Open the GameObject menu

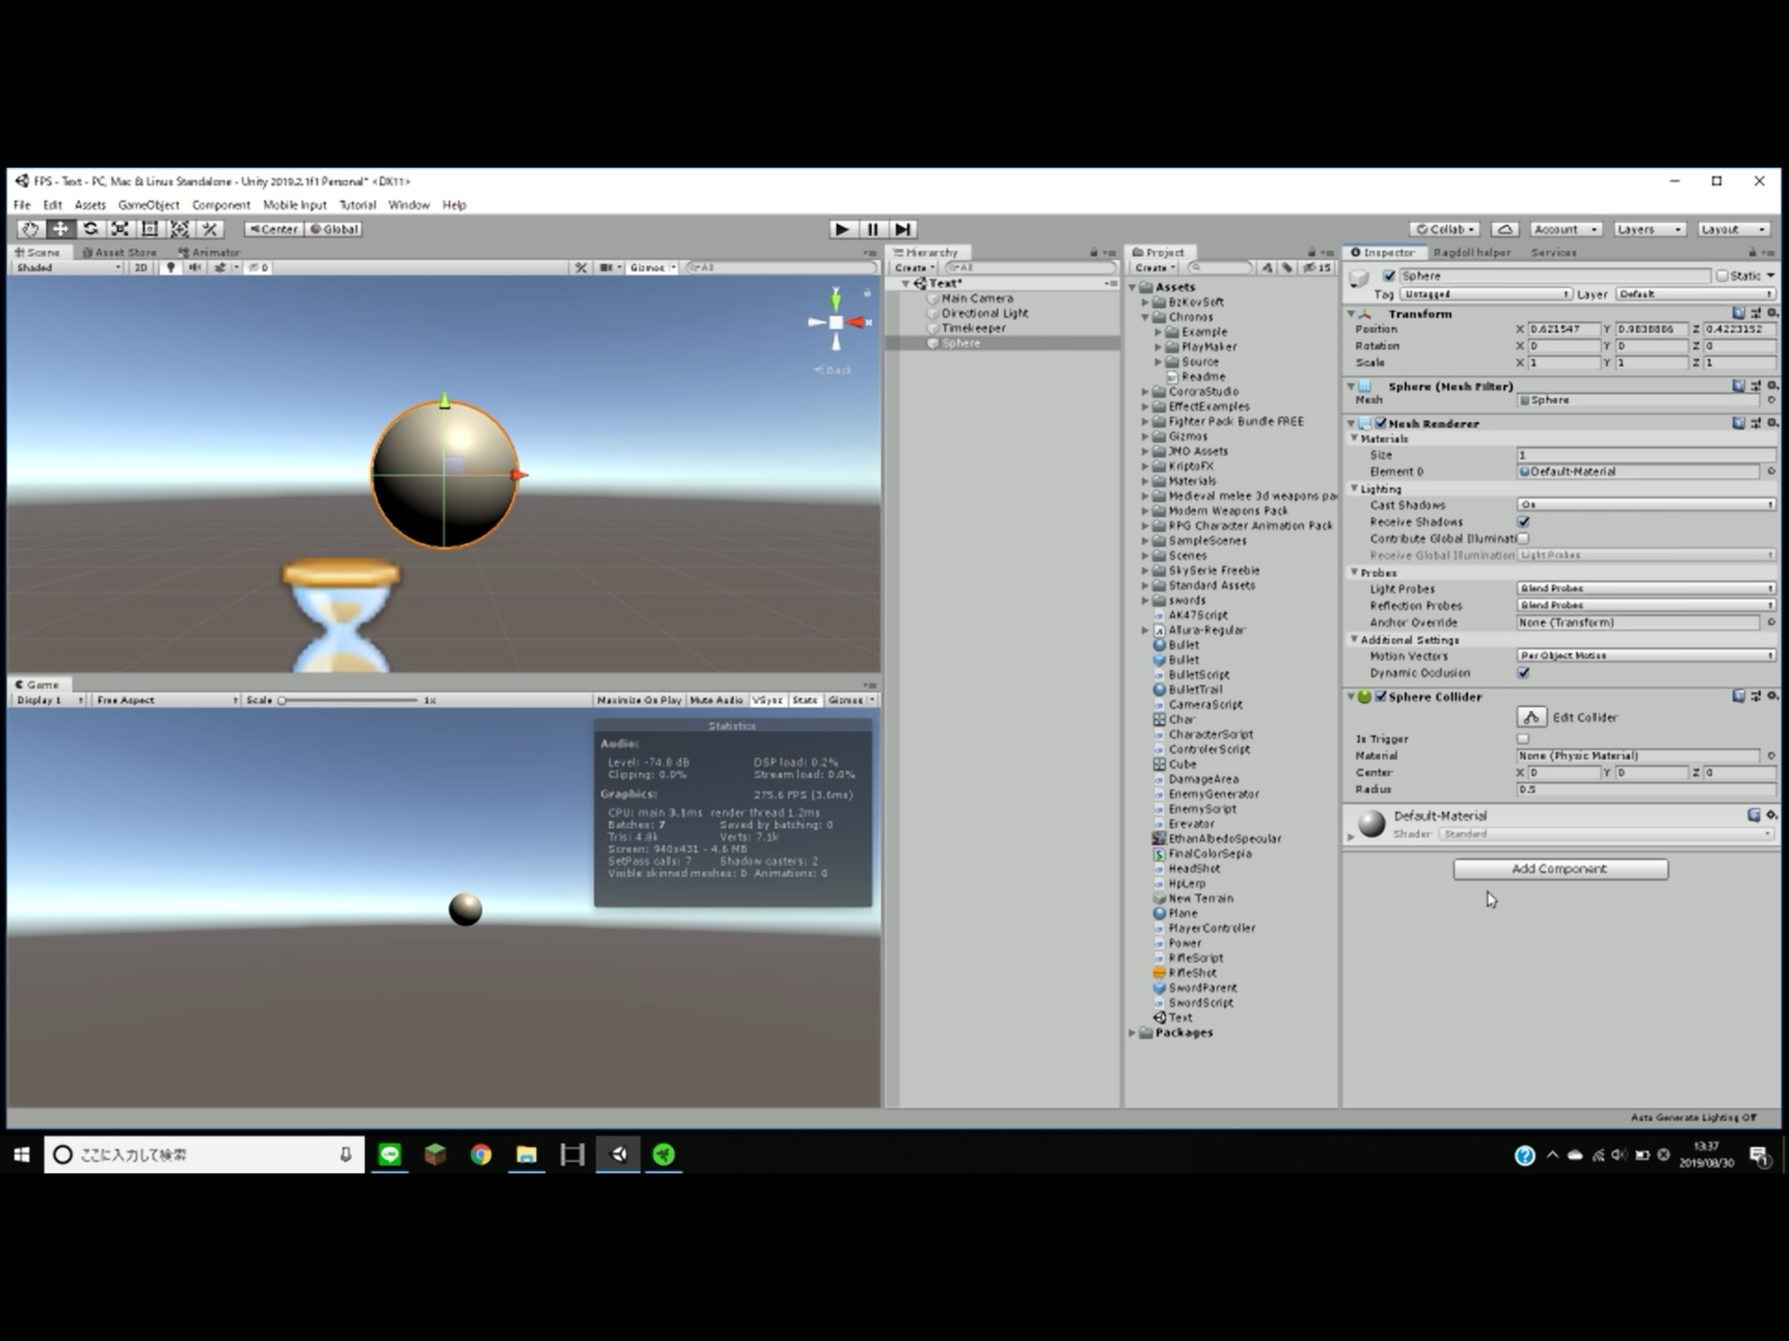(x=148, y=205)
